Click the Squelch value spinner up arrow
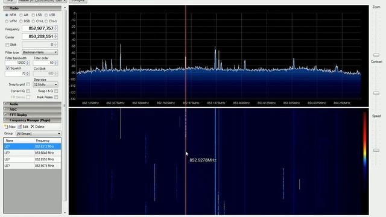The image size is (386, 217). coord(28,72)
